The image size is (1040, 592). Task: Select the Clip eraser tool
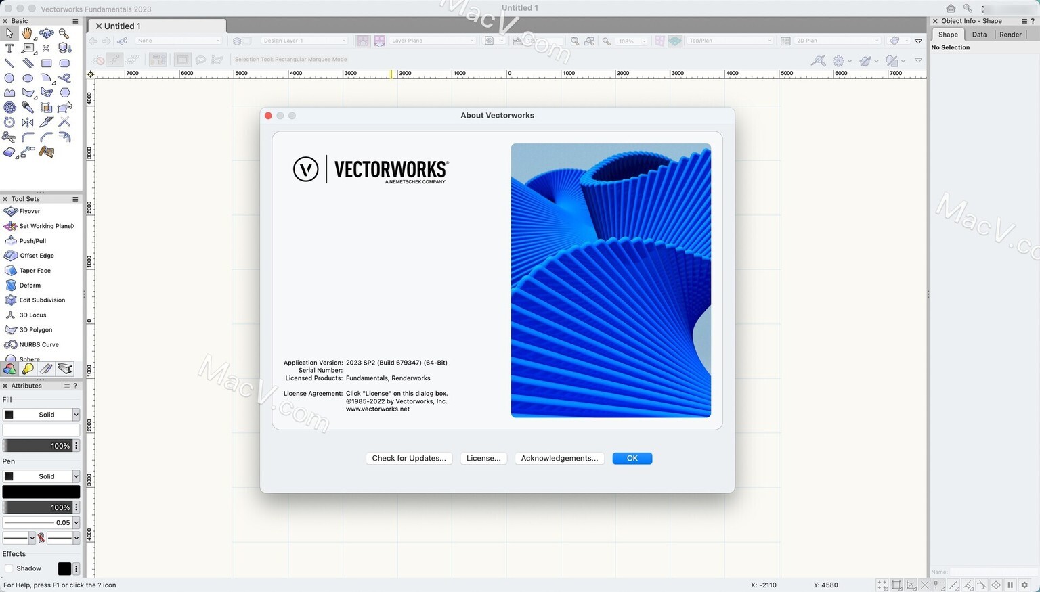9,152
